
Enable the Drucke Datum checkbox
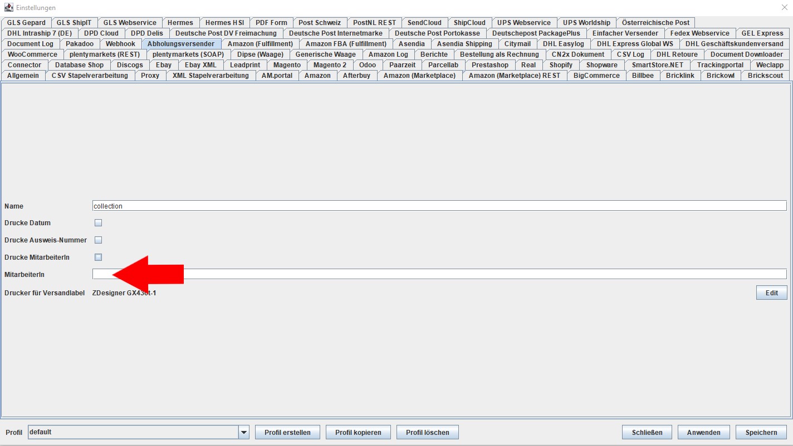pos(98,223)
